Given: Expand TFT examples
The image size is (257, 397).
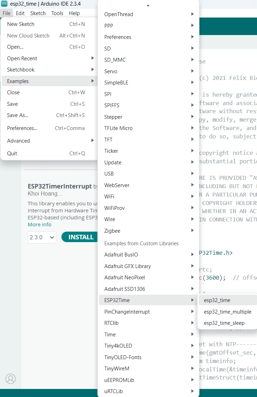Looking at the screenshot, I should (148, 139).
